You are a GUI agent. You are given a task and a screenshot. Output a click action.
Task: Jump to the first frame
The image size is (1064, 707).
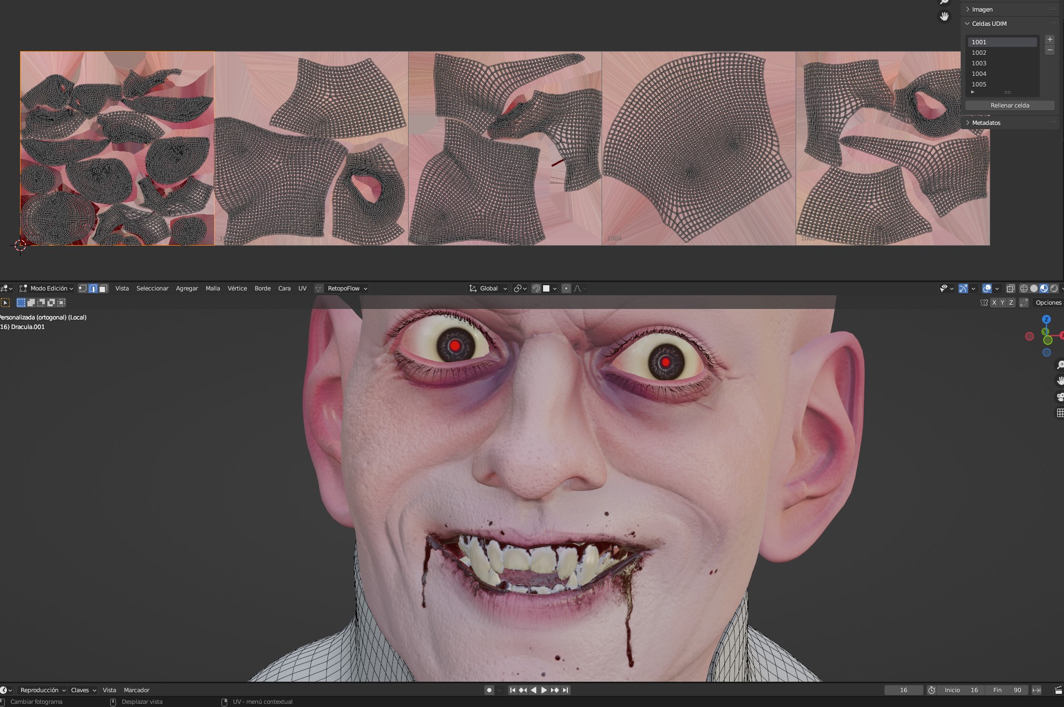click(512, 690)
